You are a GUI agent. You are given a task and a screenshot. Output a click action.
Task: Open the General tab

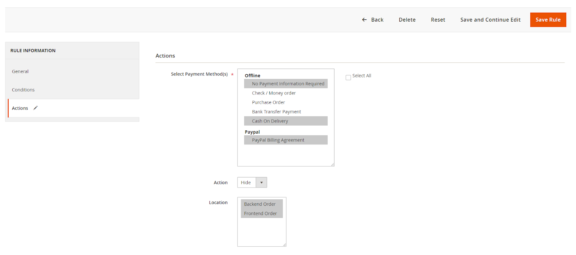[x=20, y=71]
